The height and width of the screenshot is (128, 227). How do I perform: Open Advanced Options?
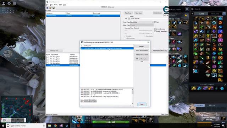[52, 114]
